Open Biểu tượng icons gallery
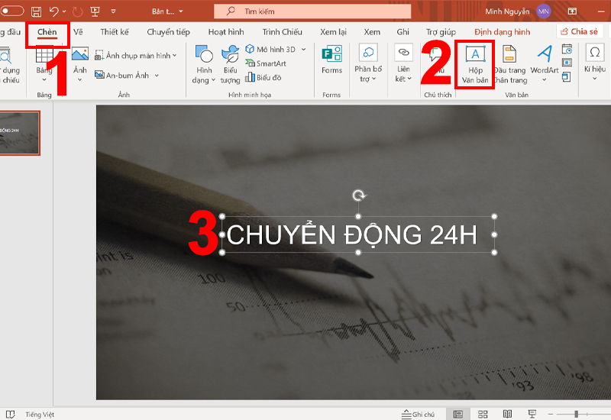611x420 pixels. point(230,65)
